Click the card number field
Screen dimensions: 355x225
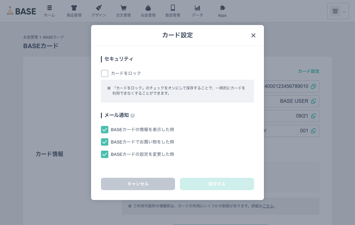click(292, 86)
